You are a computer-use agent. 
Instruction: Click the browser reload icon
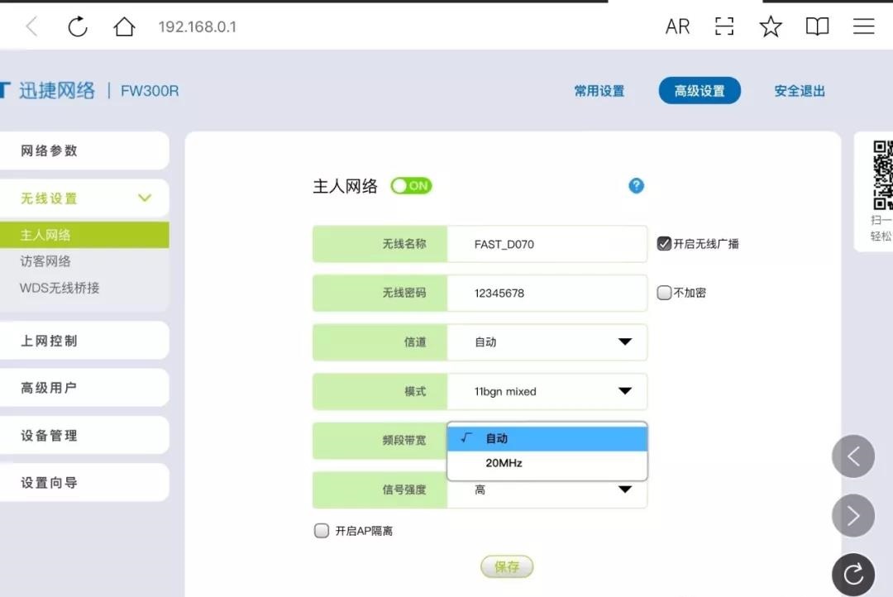(78, 26)
